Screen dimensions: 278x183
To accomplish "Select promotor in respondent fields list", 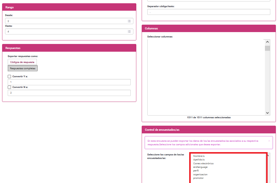I will click(x=198, y=178).
